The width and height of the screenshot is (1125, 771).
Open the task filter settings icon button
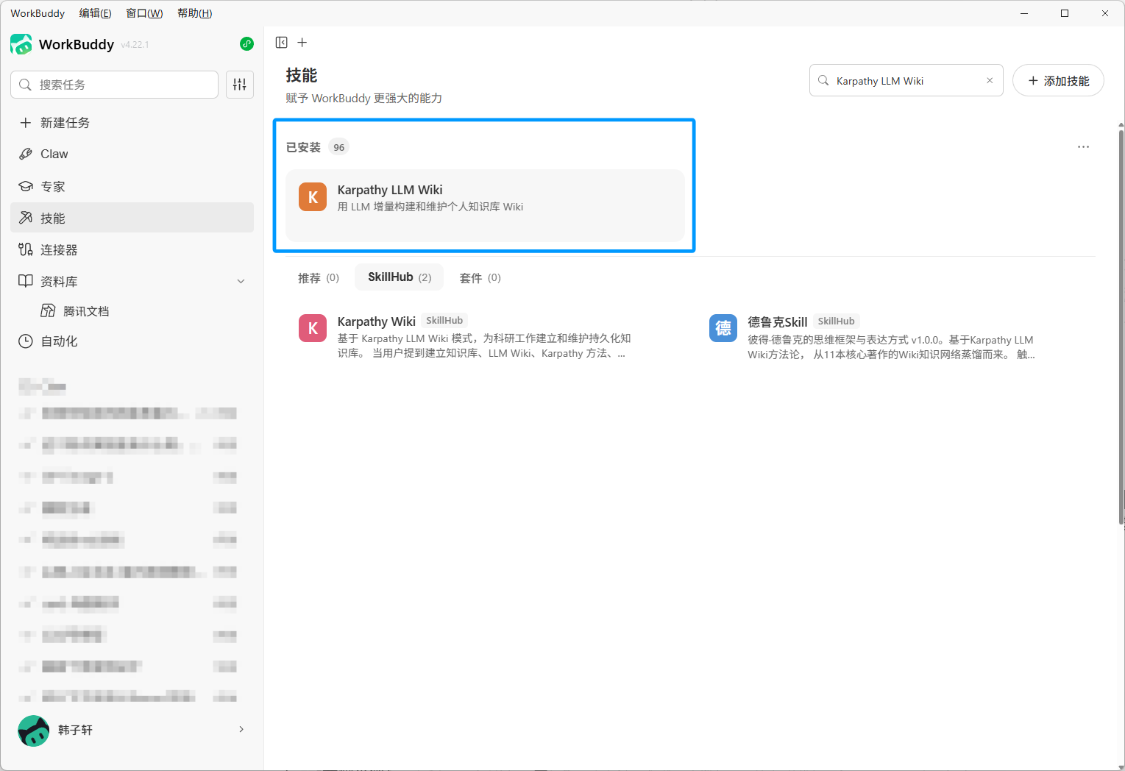pos(240,85)
